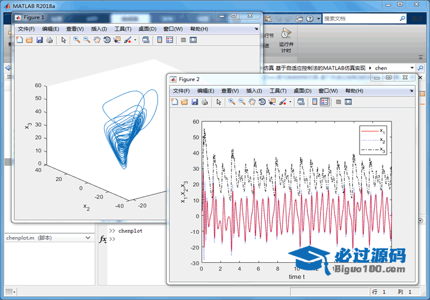
Task: Toggle Insert Legend in Figure 1 toolbar
Action: coord(170,40)
